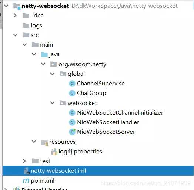This screenshot has width=194, height=190.
Task: Collapse the org.wisdom.netty package
Action: tap(43, 64)
